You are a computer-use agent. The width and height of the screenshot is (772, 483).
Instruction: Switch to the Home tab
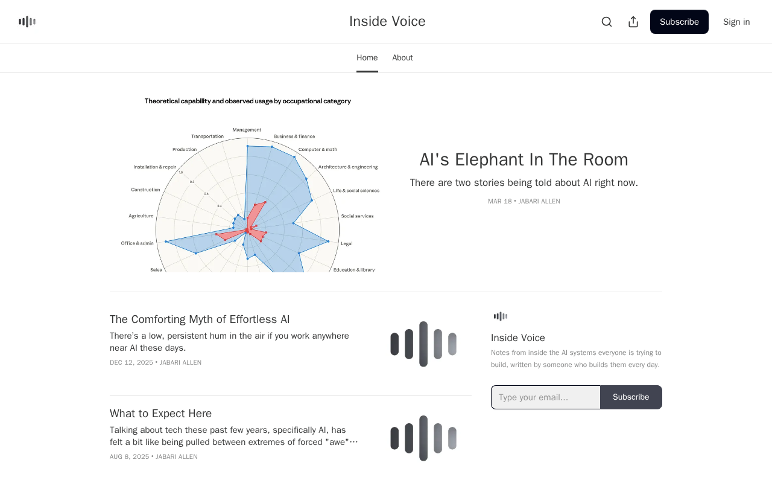[367, 58]
